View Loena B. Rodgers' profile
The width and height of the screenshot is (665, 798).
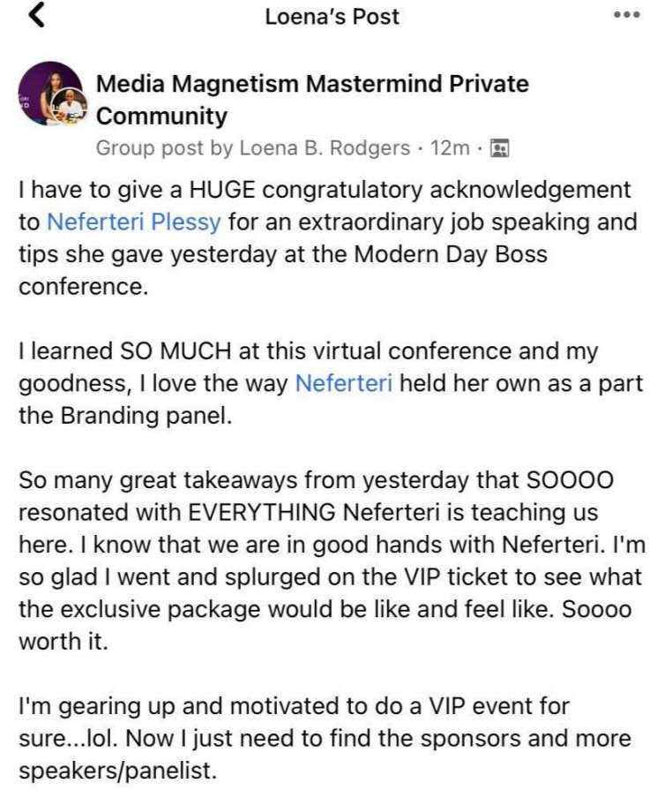tap(325, 148)
